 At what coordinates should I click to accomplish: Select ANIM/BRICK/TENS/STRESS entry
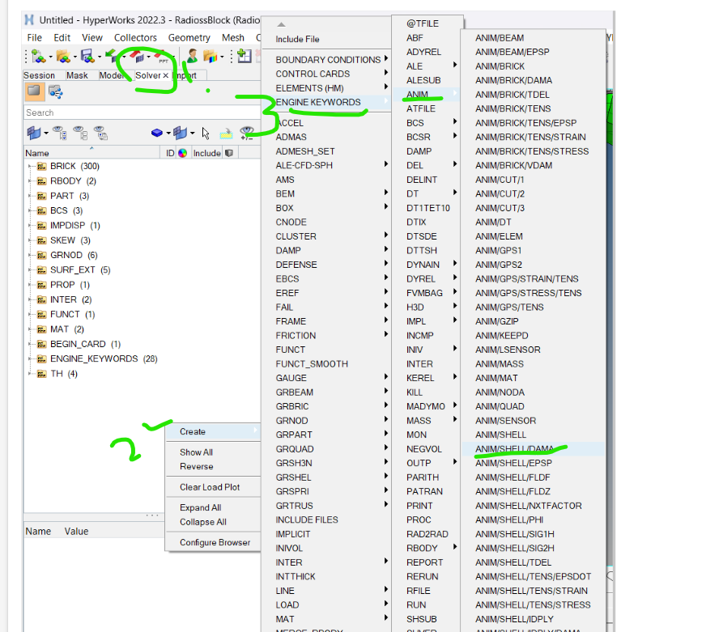point(533,151)
